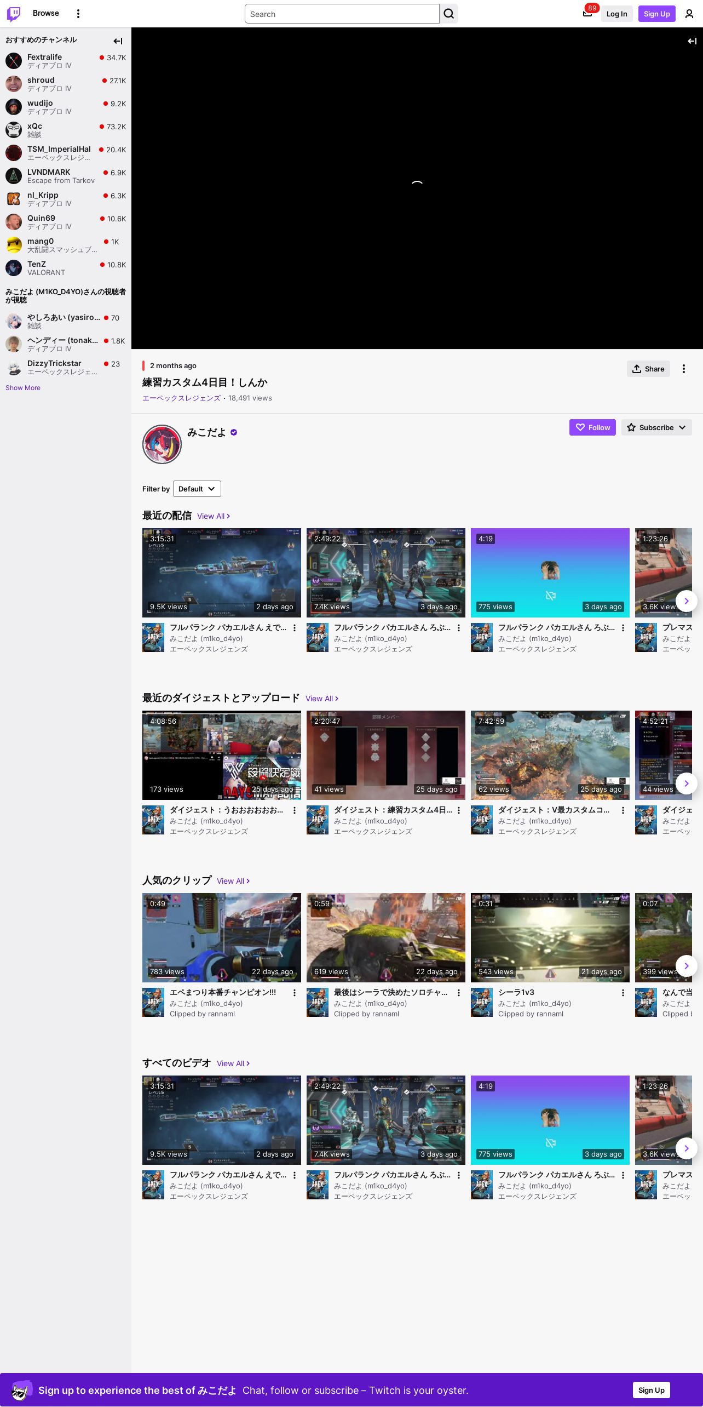
Task: Open the Filter by Default dropdown
Action: pos(197,489)
